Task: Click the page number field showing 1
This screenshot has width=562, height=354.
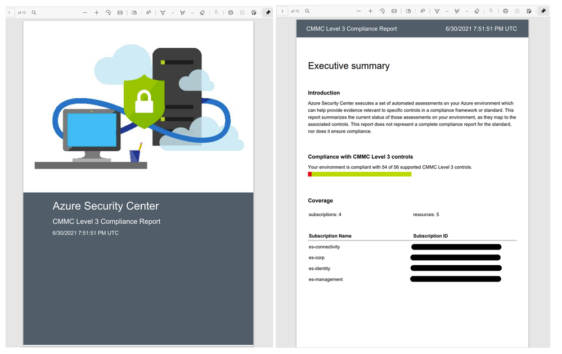Action: click(x=10, y=12)
